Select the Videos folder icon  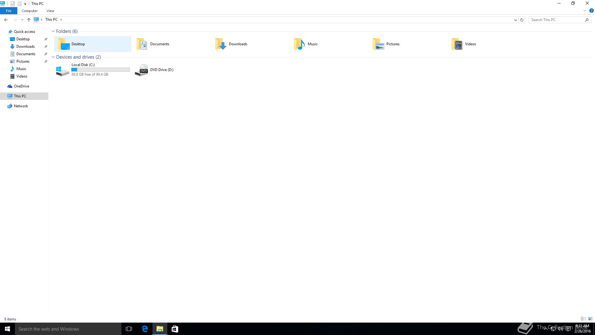click(x=457, y=44)
